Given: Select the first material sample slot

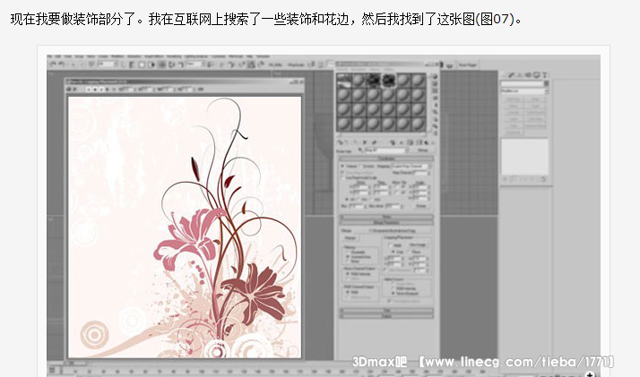Looking at the screenshot, I should click(344, 81).
